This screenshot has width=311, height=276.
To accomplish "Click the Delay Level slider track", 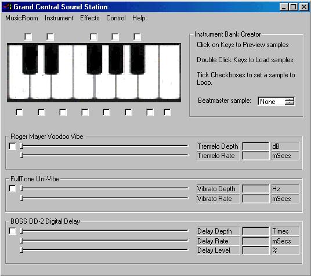I will pyautogui.click(x=104, y=250).
